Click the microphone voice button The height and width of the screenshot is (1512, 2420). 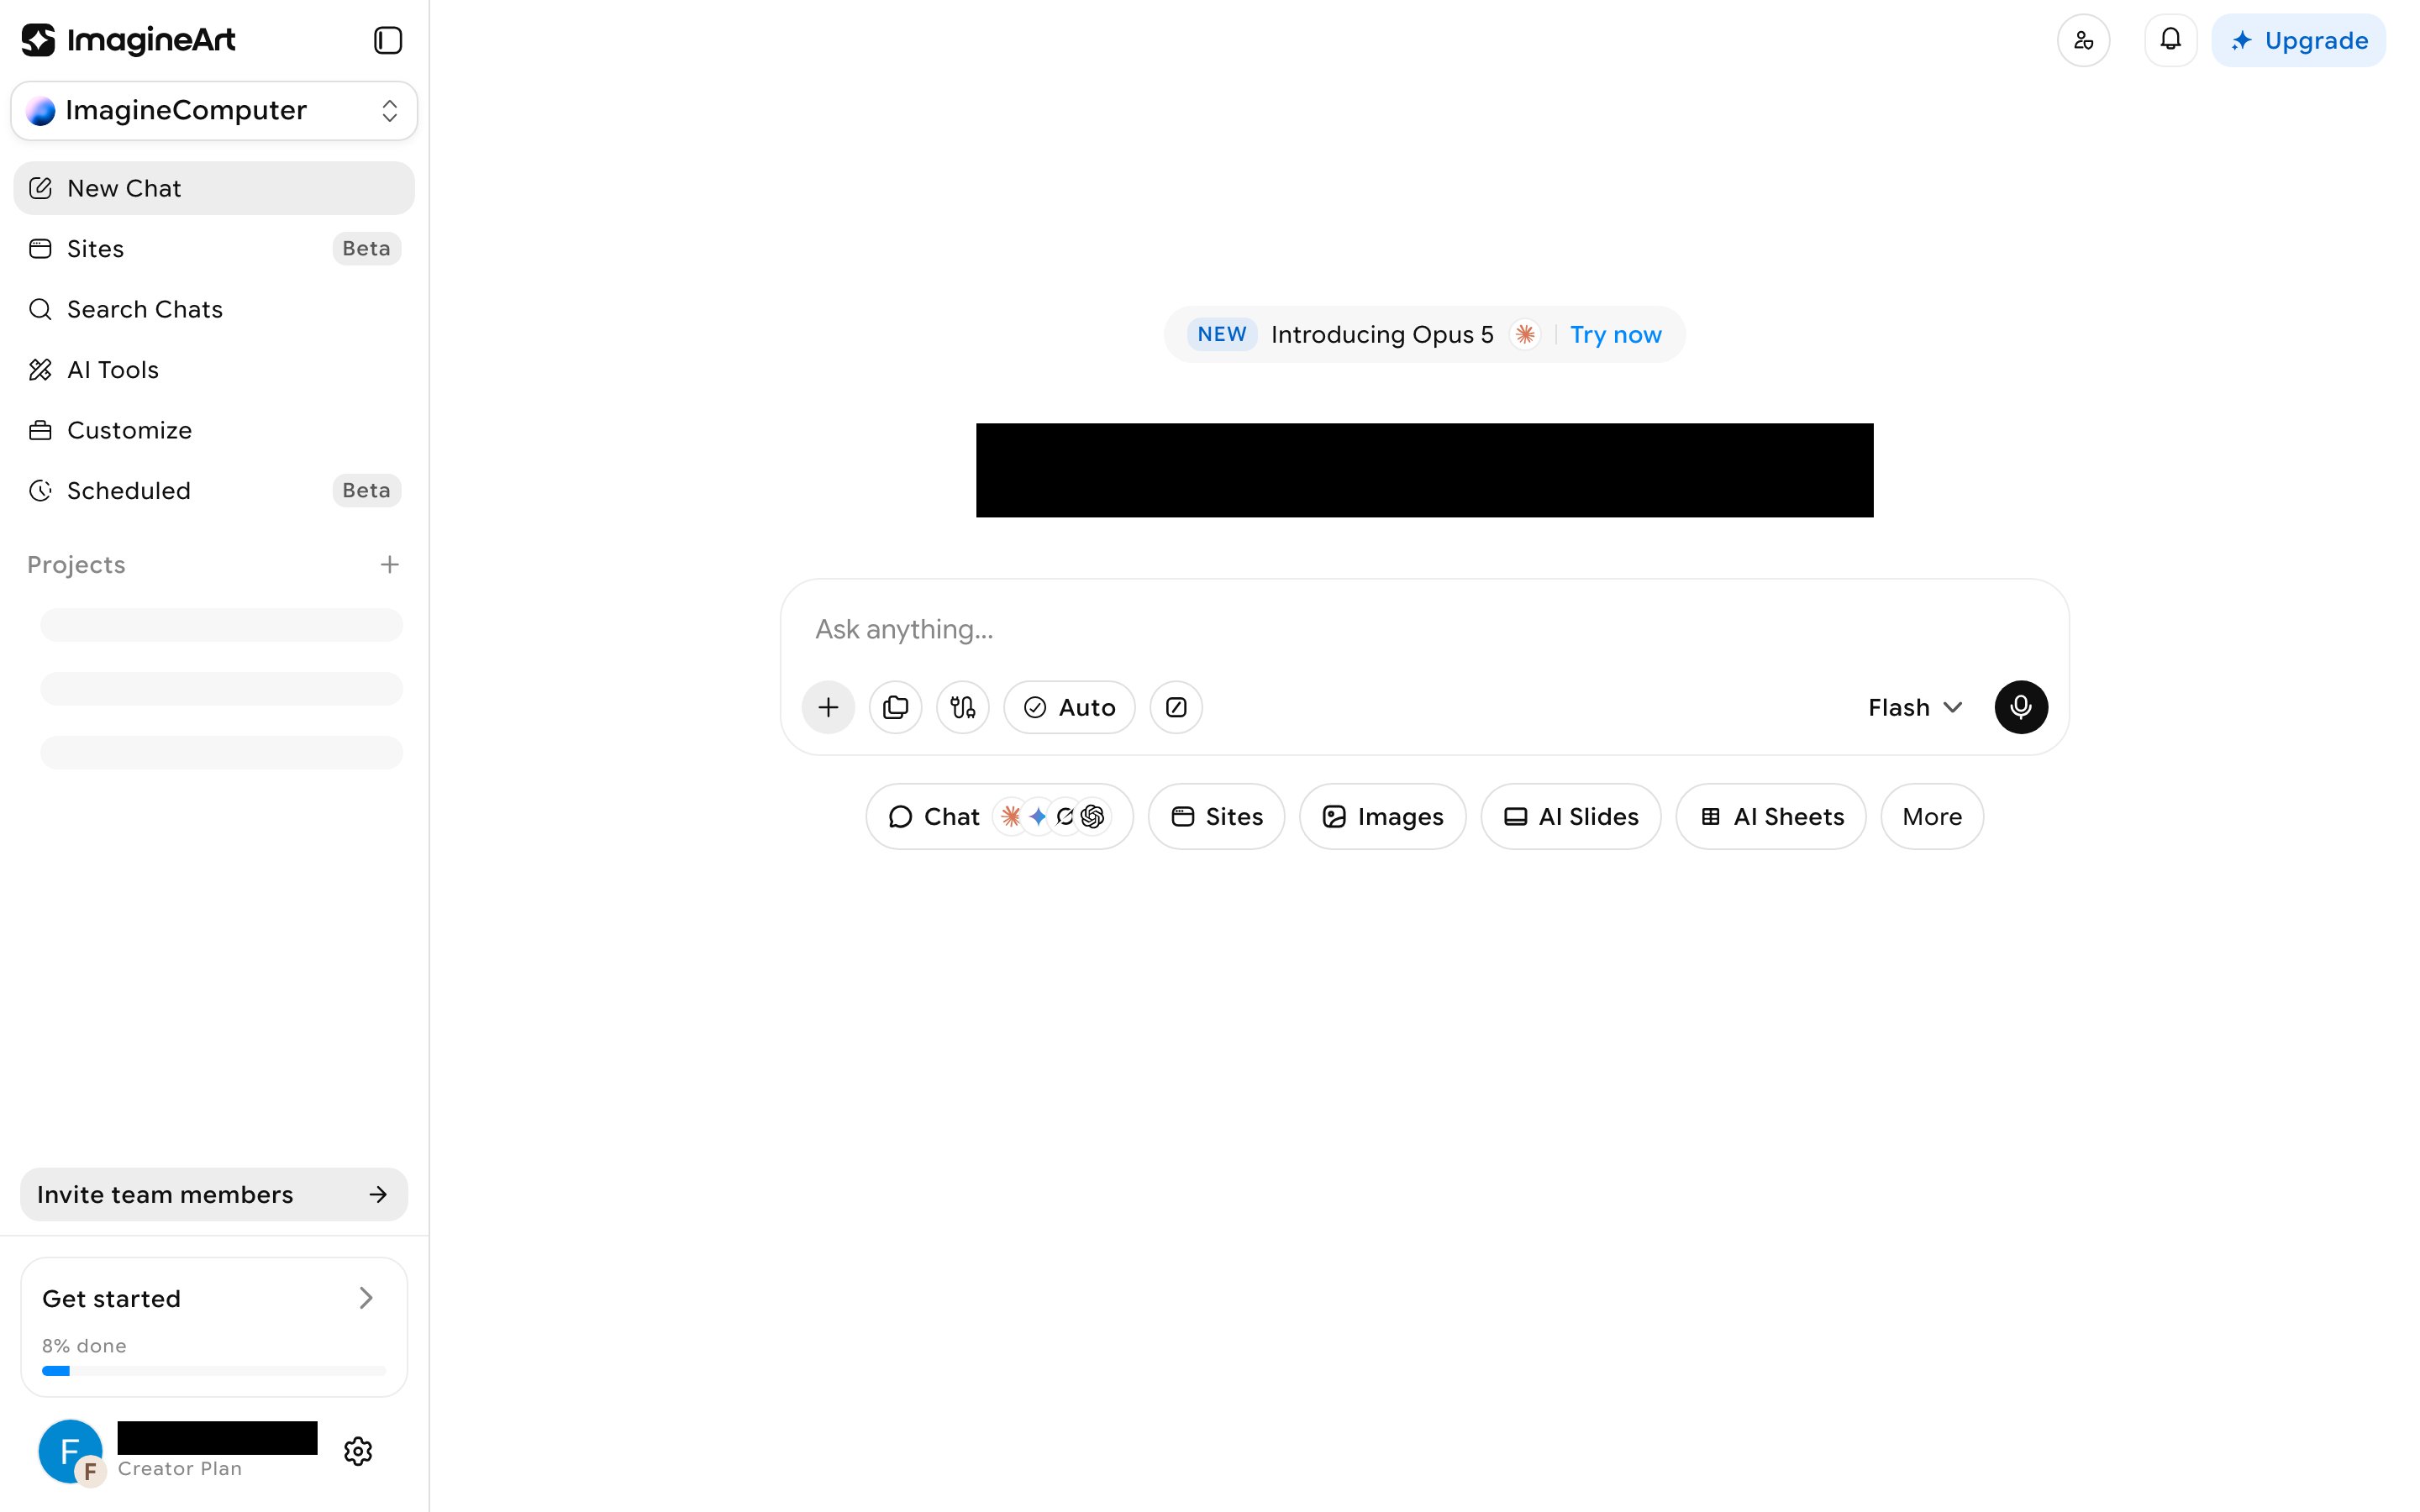2021,707
